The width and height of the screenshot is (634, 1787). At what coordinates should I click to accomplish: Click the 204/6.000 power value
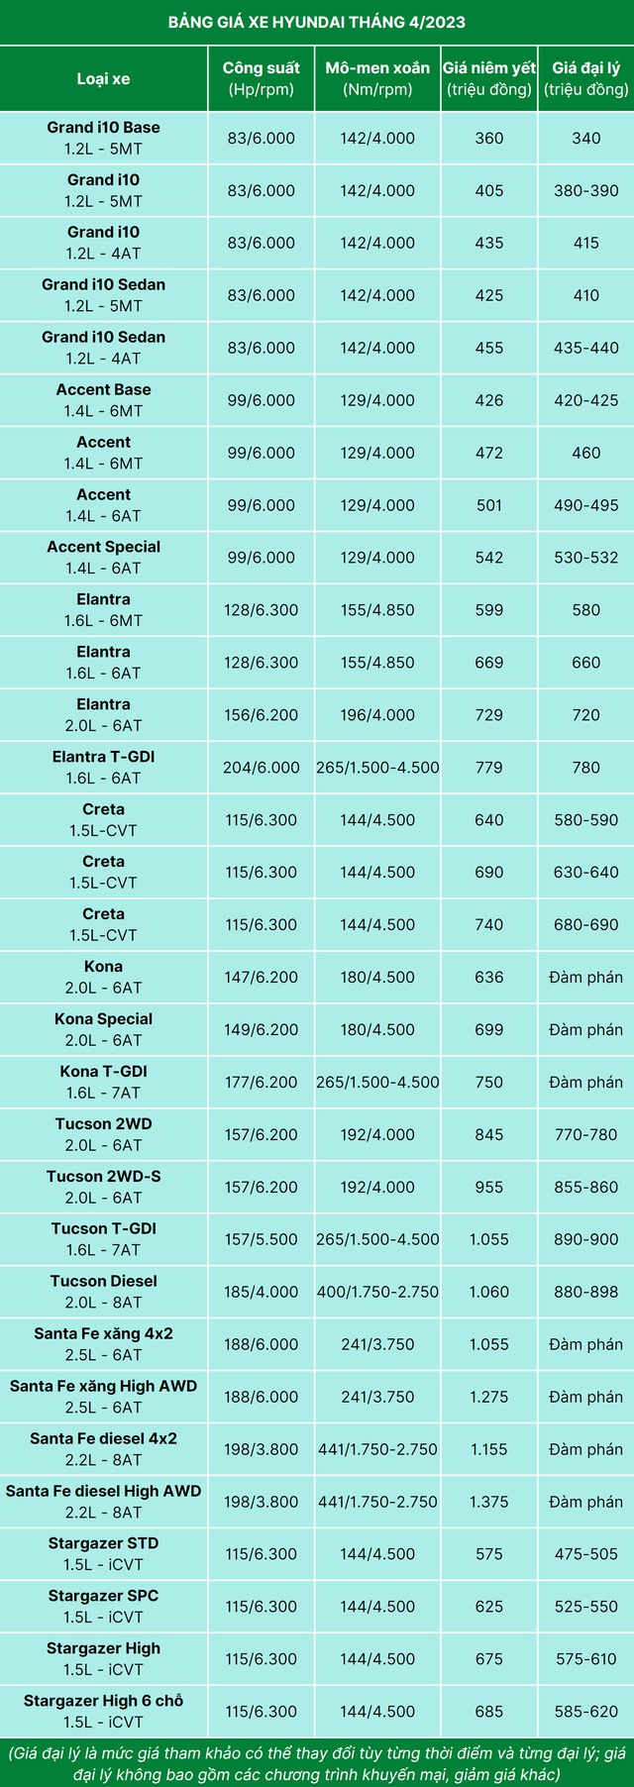tap(262, 768)
